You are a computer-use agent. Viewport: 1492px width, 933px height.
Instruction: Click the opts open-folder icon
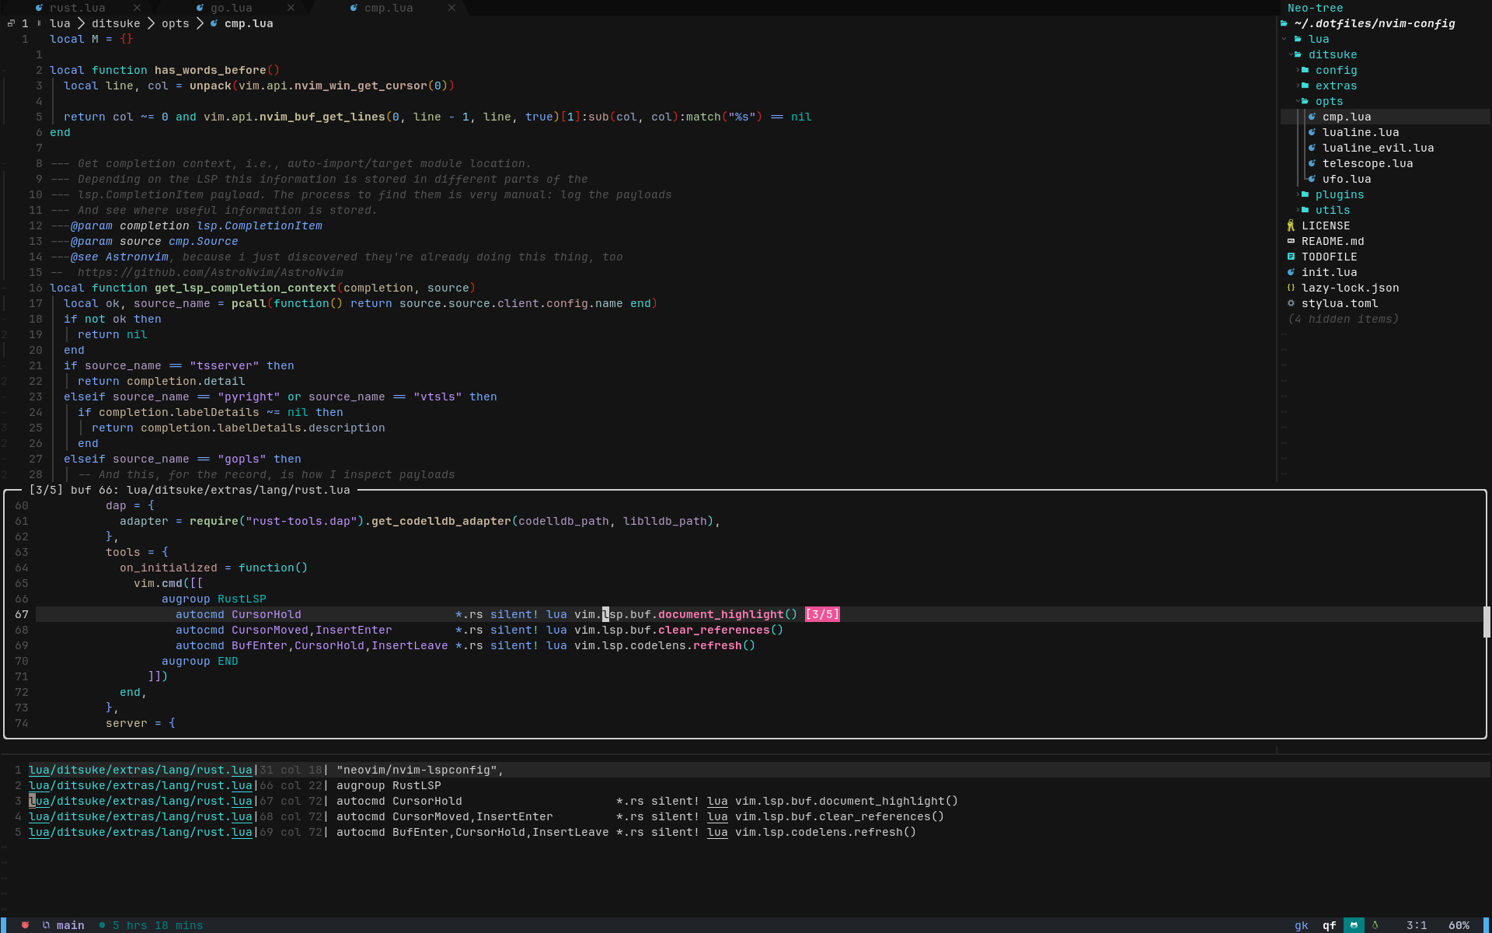[x=1305, y=101]
